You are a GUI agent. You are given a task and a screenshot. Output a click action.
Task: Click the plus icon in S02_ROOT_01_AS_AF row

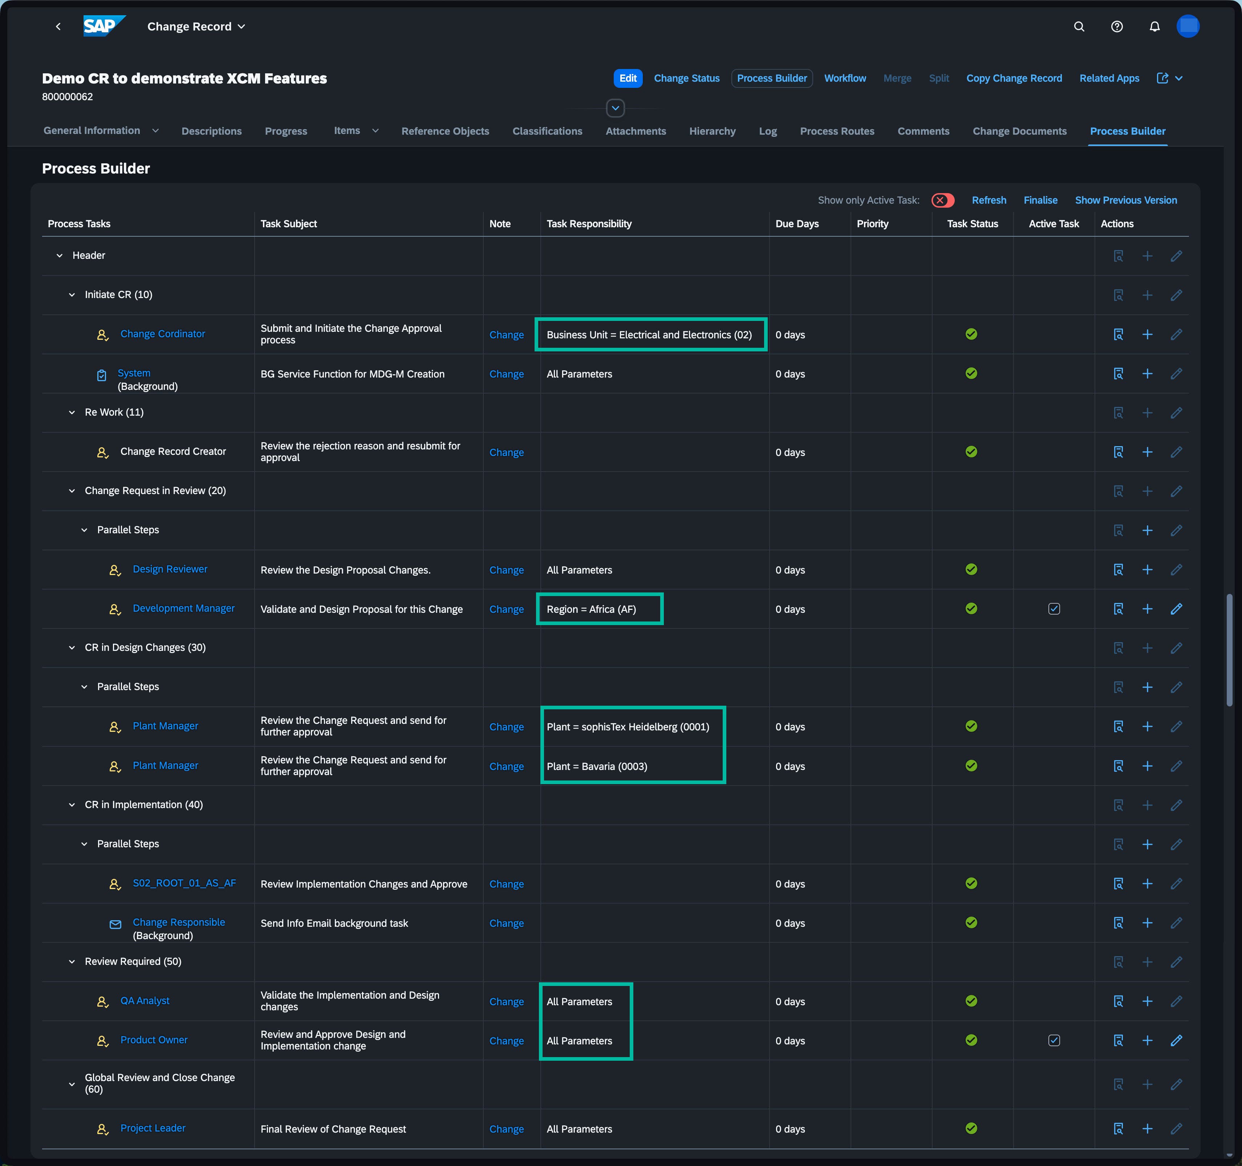[1147, 884]
